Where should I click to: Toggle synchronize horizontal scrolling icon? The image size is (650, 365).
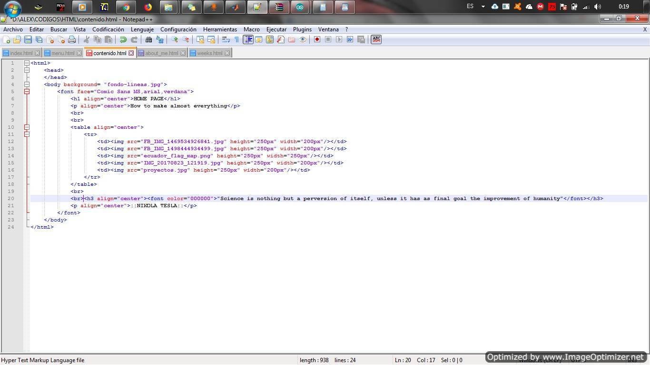pyautogui.click(x=211, y=39)
